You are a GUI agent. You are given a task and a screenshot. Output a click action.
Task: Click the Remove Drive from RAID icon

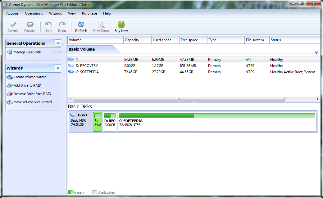coord(10,94)
